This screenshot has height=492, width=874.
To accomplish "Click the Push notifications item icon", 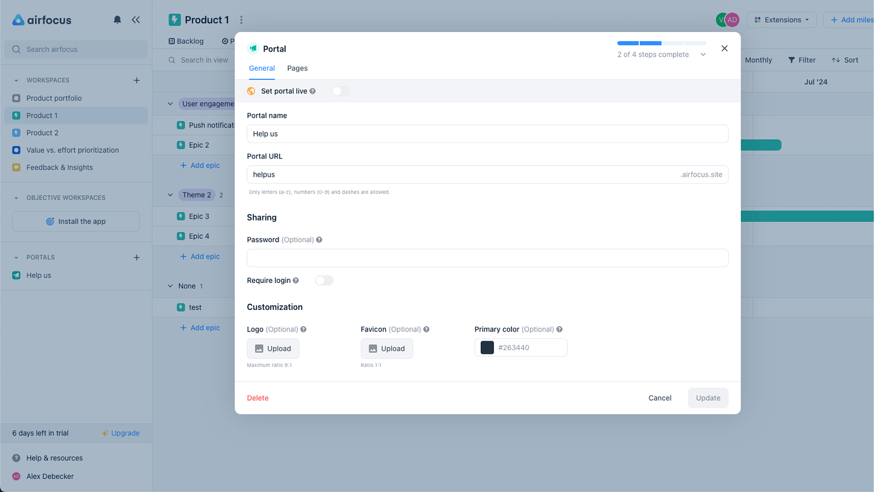I will click(x=181, y=126).
